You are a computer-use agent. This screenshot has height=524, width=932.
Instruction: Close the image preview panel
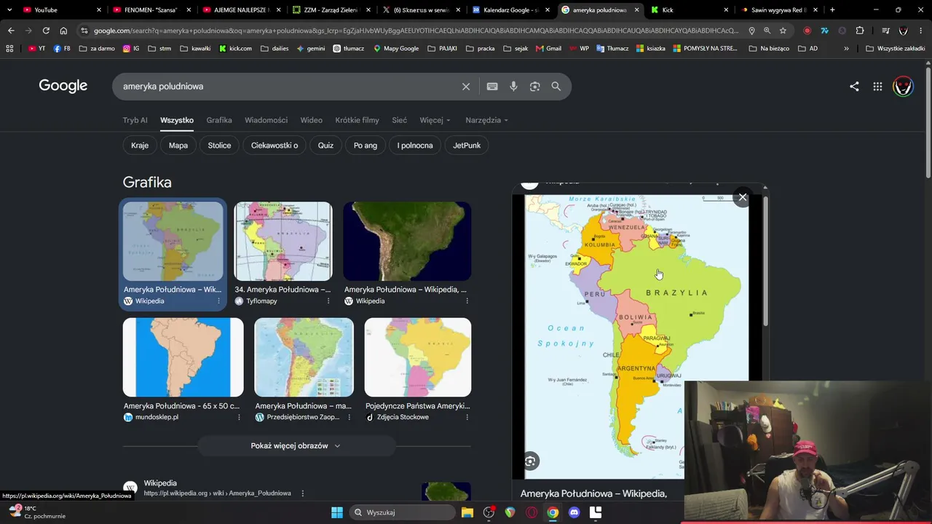click(x=743, y=197)
